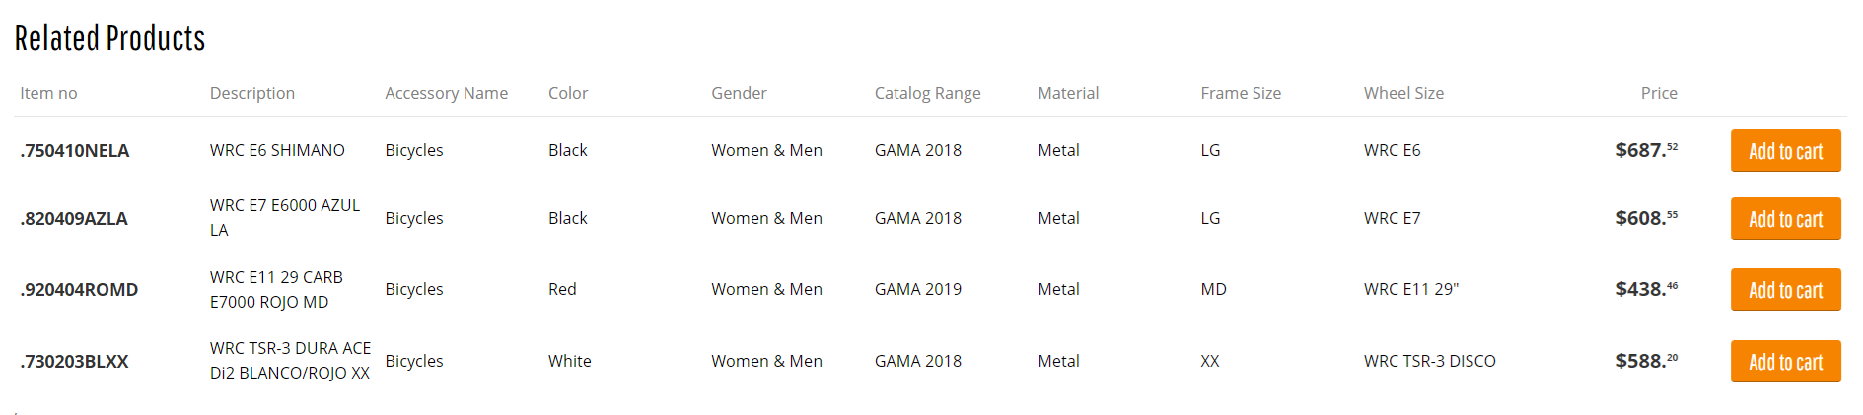
Task: Click the Accessory Name column header
Action: [x=447, y=93]
